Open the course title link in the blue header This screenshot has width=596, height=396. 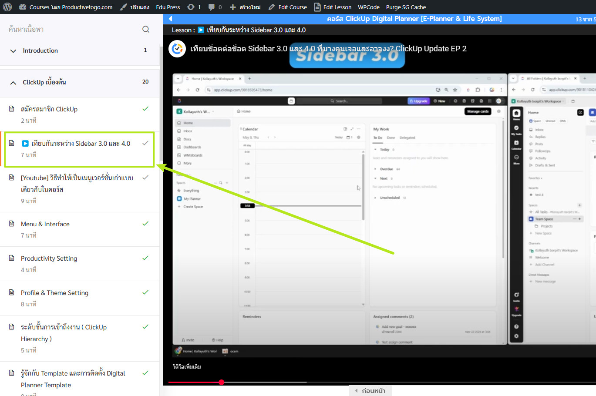(414, 19)
